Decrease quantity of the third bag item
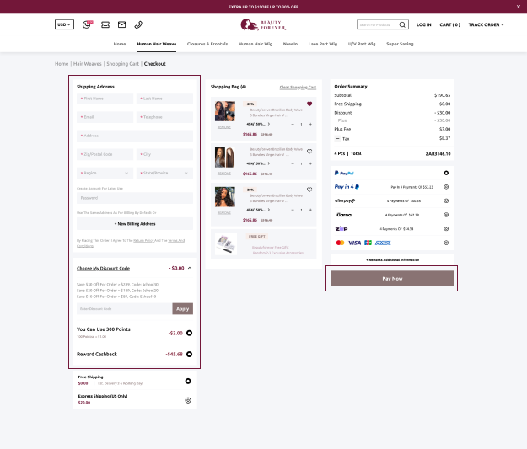 click(x=291, y=210)
